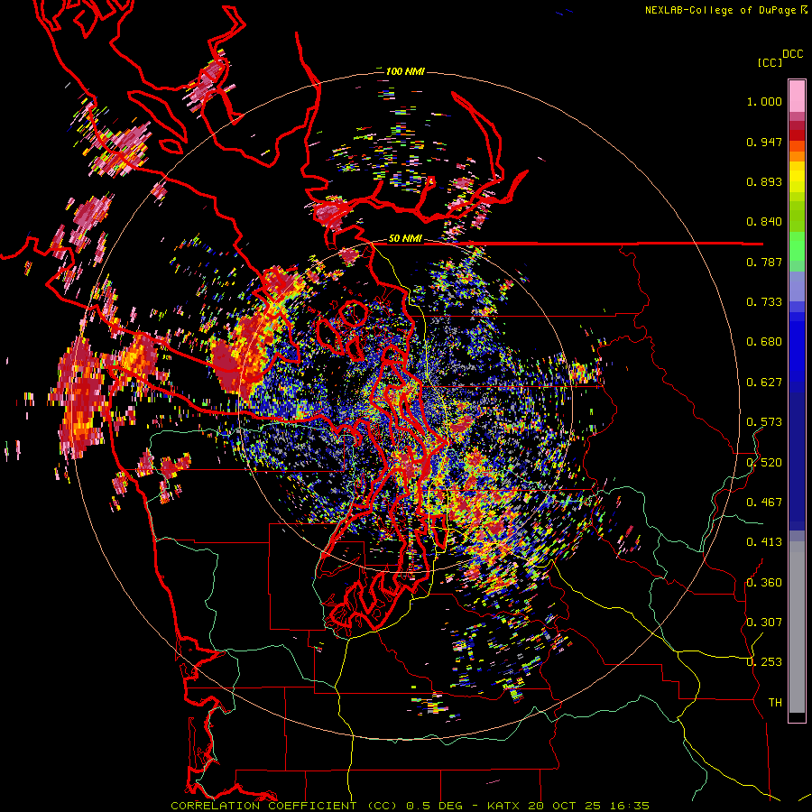Click the [CC] units label
812x812 pixels.
pyautogui.click(x=770, y=62)
